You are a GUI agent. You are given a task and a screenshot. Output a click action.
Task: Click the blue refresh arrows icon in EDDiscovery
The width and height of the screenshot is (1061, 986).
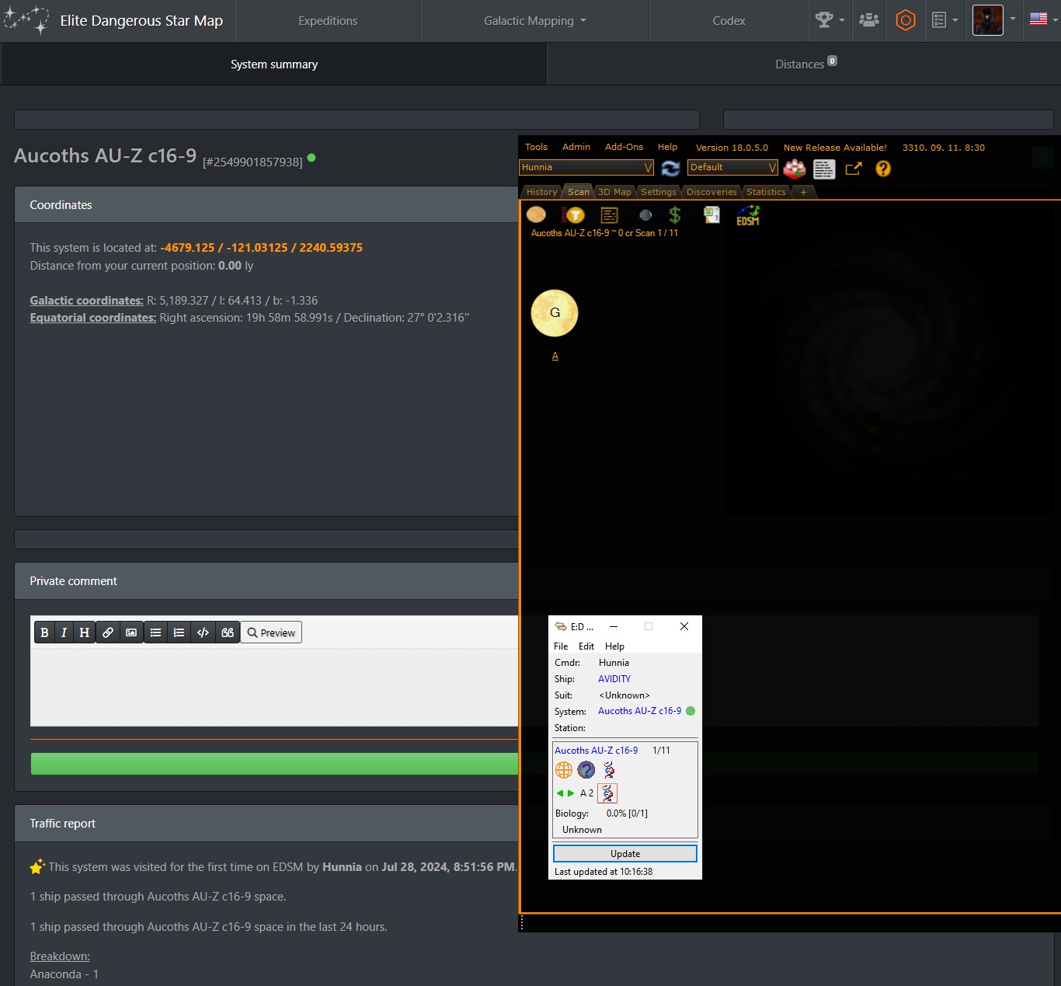[670, 168]
